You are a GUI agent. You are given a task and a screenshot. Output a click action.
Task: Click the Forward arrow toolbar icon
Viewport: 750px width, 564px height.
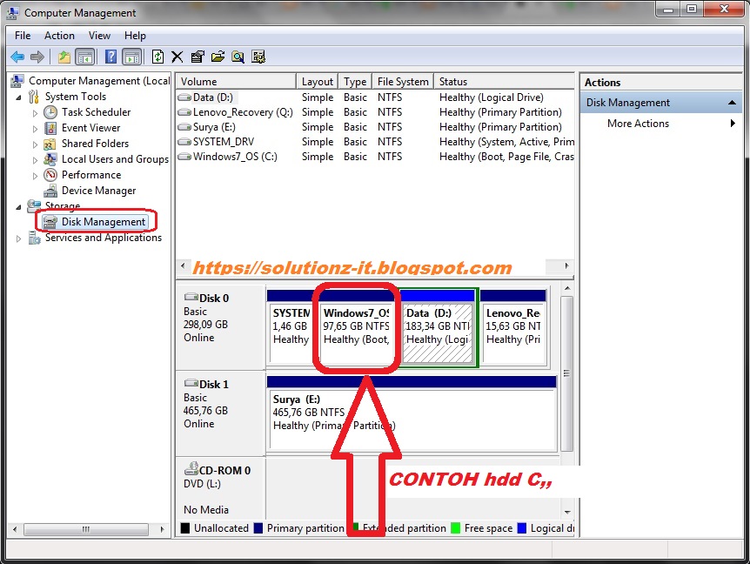[x=37, y=57]
